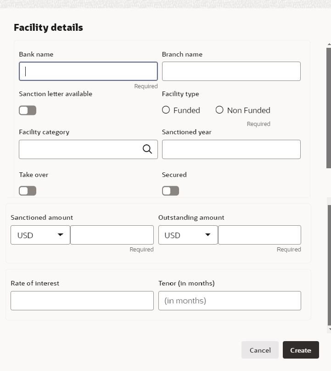Screen dimensions: 331x371
Task: Click the Sanctioned amount value field
Action: (x=112, y=235)
